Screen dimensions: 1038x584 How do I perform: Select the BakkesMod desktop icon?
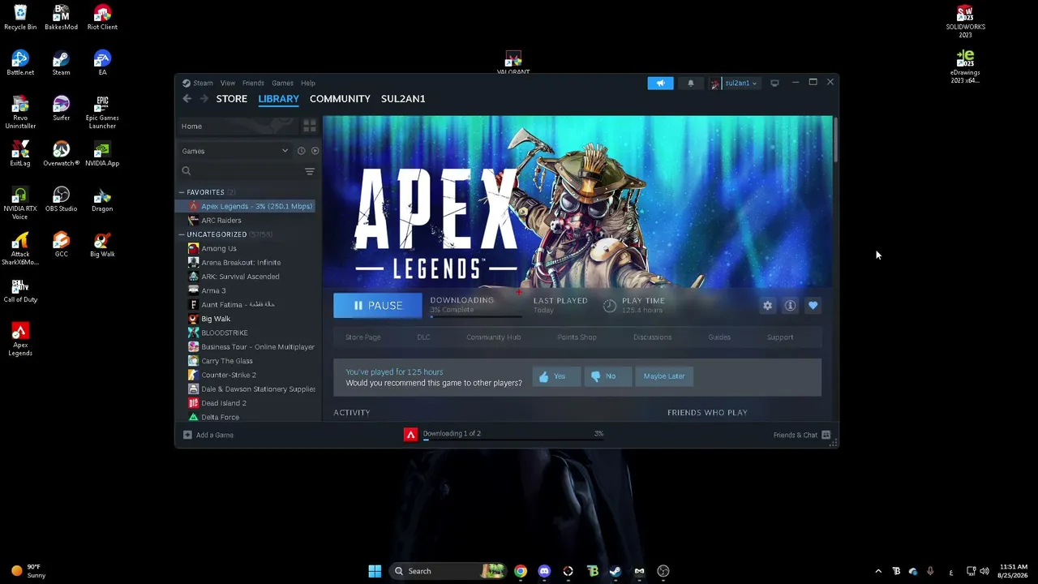click(x=61, y=18)
